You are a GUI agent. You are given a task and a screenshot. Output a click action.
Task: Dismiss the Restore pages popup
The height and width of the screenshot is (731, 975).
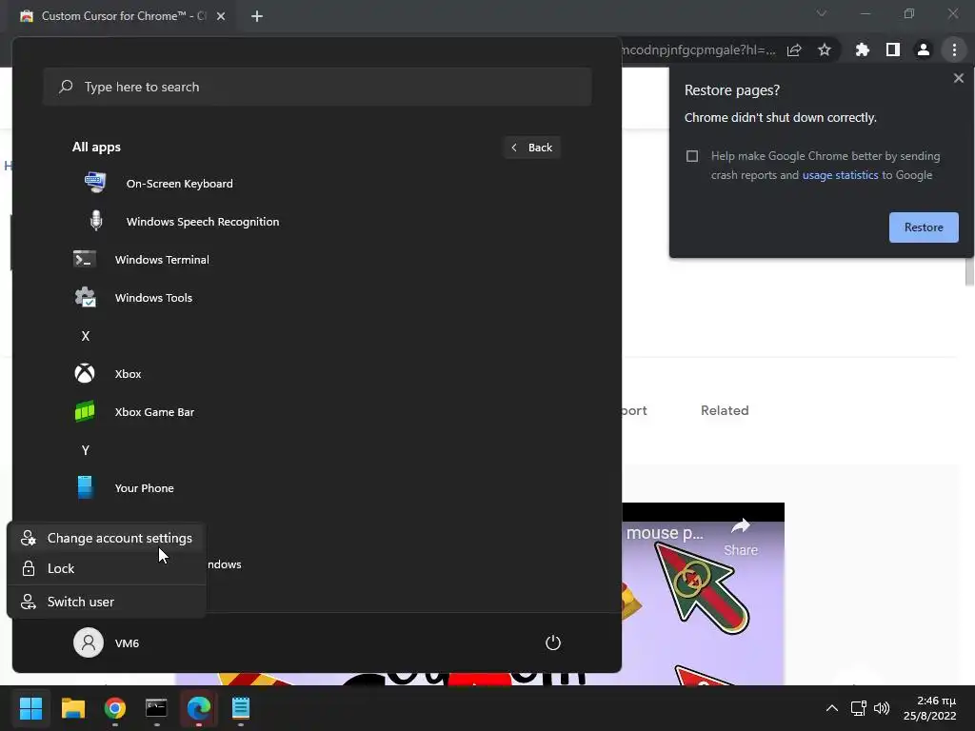[x=958, y=78]
